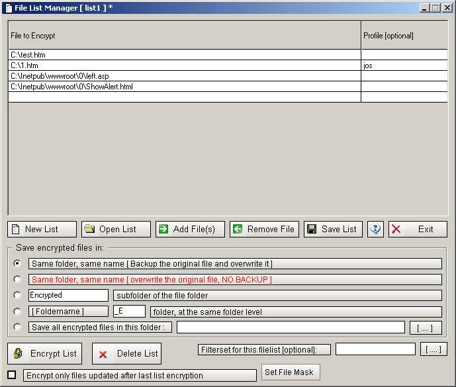Click the New List document icon
Viewport: 456px width, 387px height.
click(15, 230)
